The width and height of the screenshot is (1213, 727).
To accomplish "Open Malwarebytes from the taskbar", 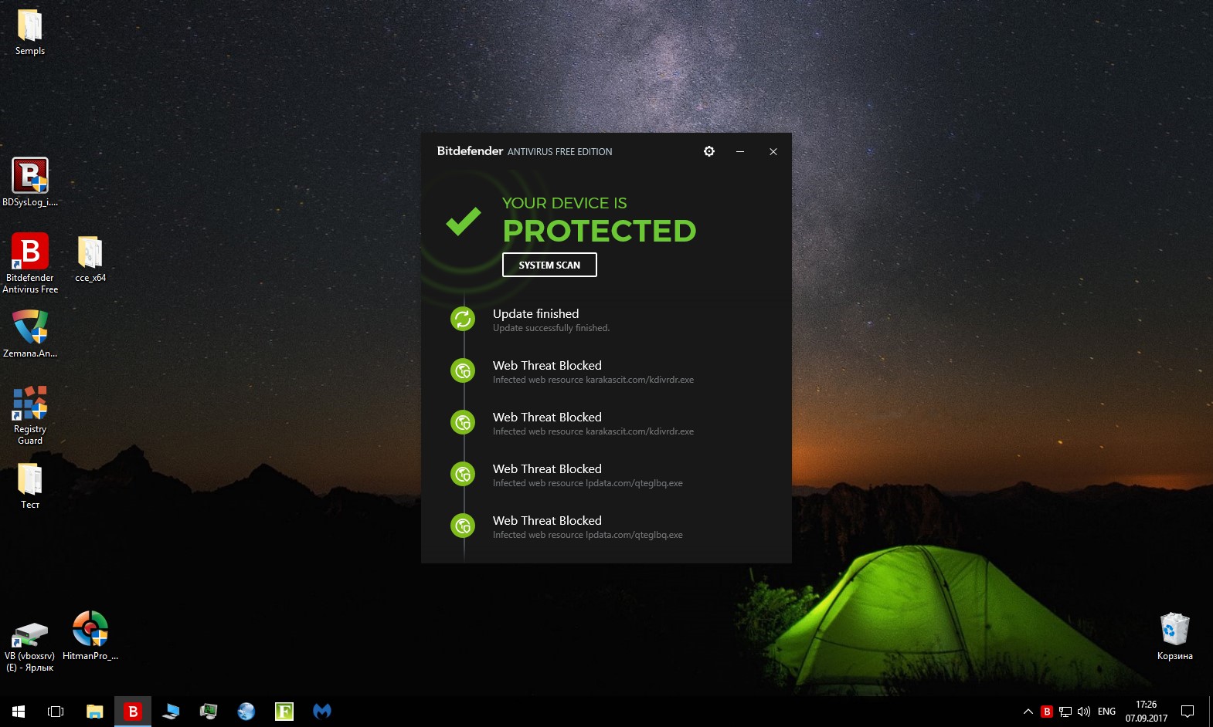I will point(322,711).
